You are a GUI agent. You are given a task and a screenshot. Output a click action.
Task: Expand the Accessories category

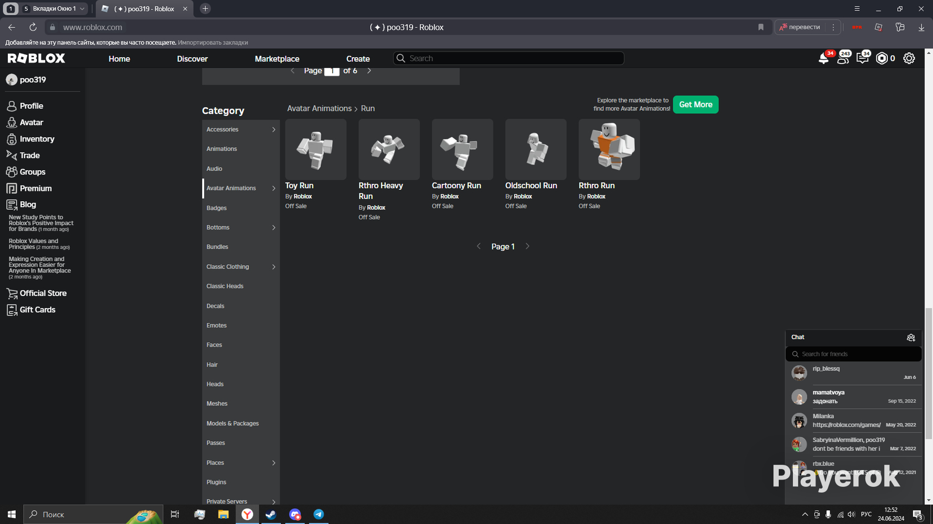click(x=273, y=129)
